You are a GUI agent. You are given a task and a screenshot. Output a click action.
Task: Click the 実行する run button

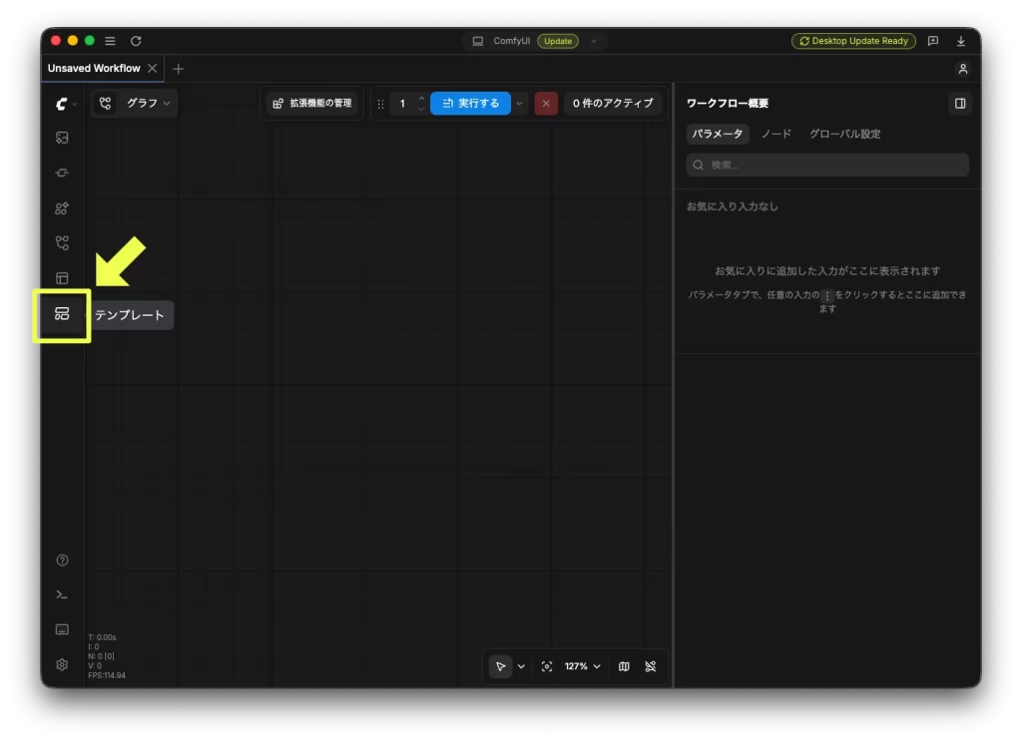[470, 103]
